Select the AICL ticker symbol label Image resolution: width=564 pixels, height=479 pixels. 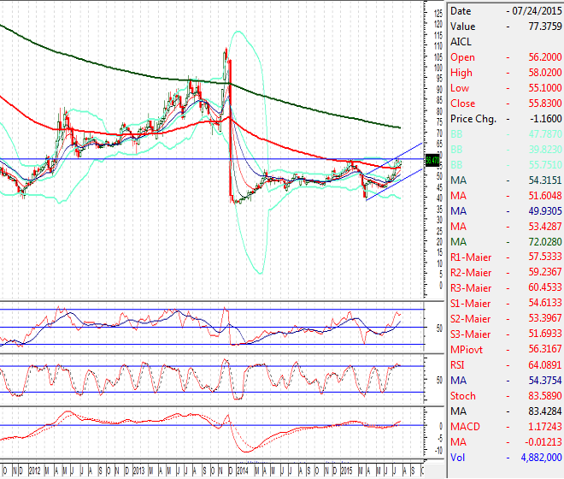[x=460, y=41]
